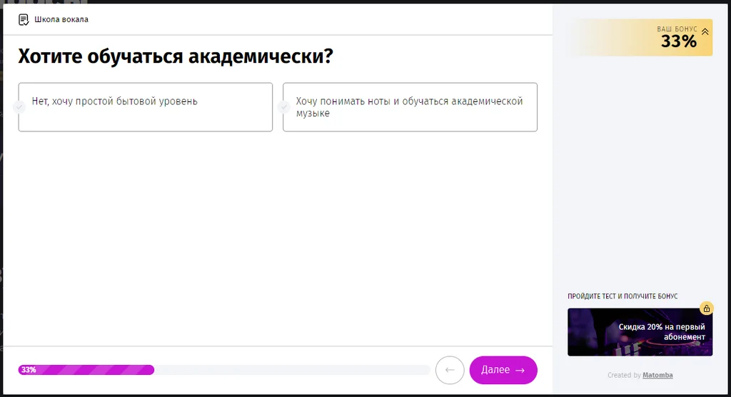The image size is (731, 397).
Task: Collapse the bonus panel with the double chevron
Action: point(705,31)
